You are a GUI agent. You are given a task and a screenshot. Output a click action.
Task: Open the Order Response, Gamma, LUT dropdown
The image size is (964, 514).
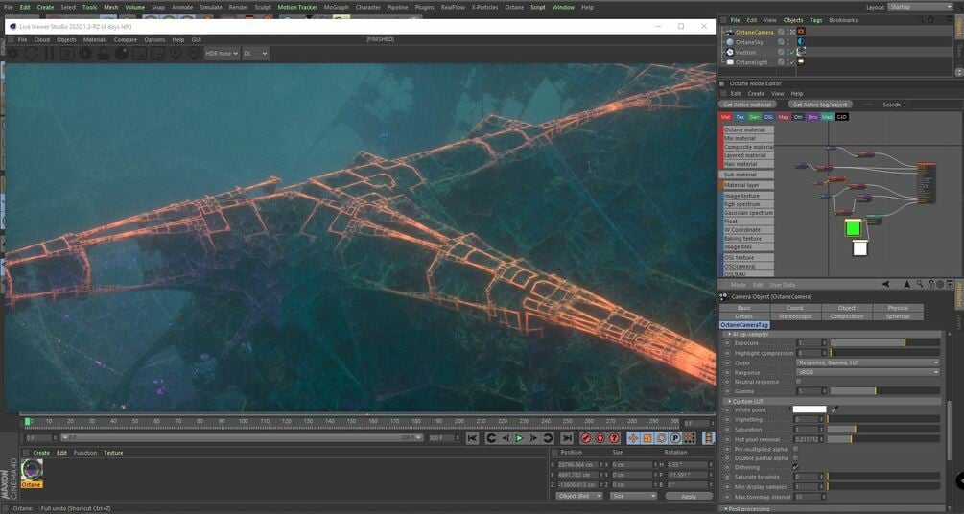tap(868, 362)
